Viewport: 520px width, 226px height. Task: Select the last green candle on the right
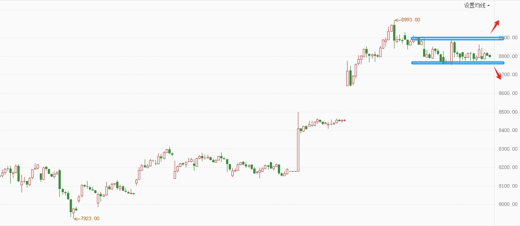click(x=490, y=56)
